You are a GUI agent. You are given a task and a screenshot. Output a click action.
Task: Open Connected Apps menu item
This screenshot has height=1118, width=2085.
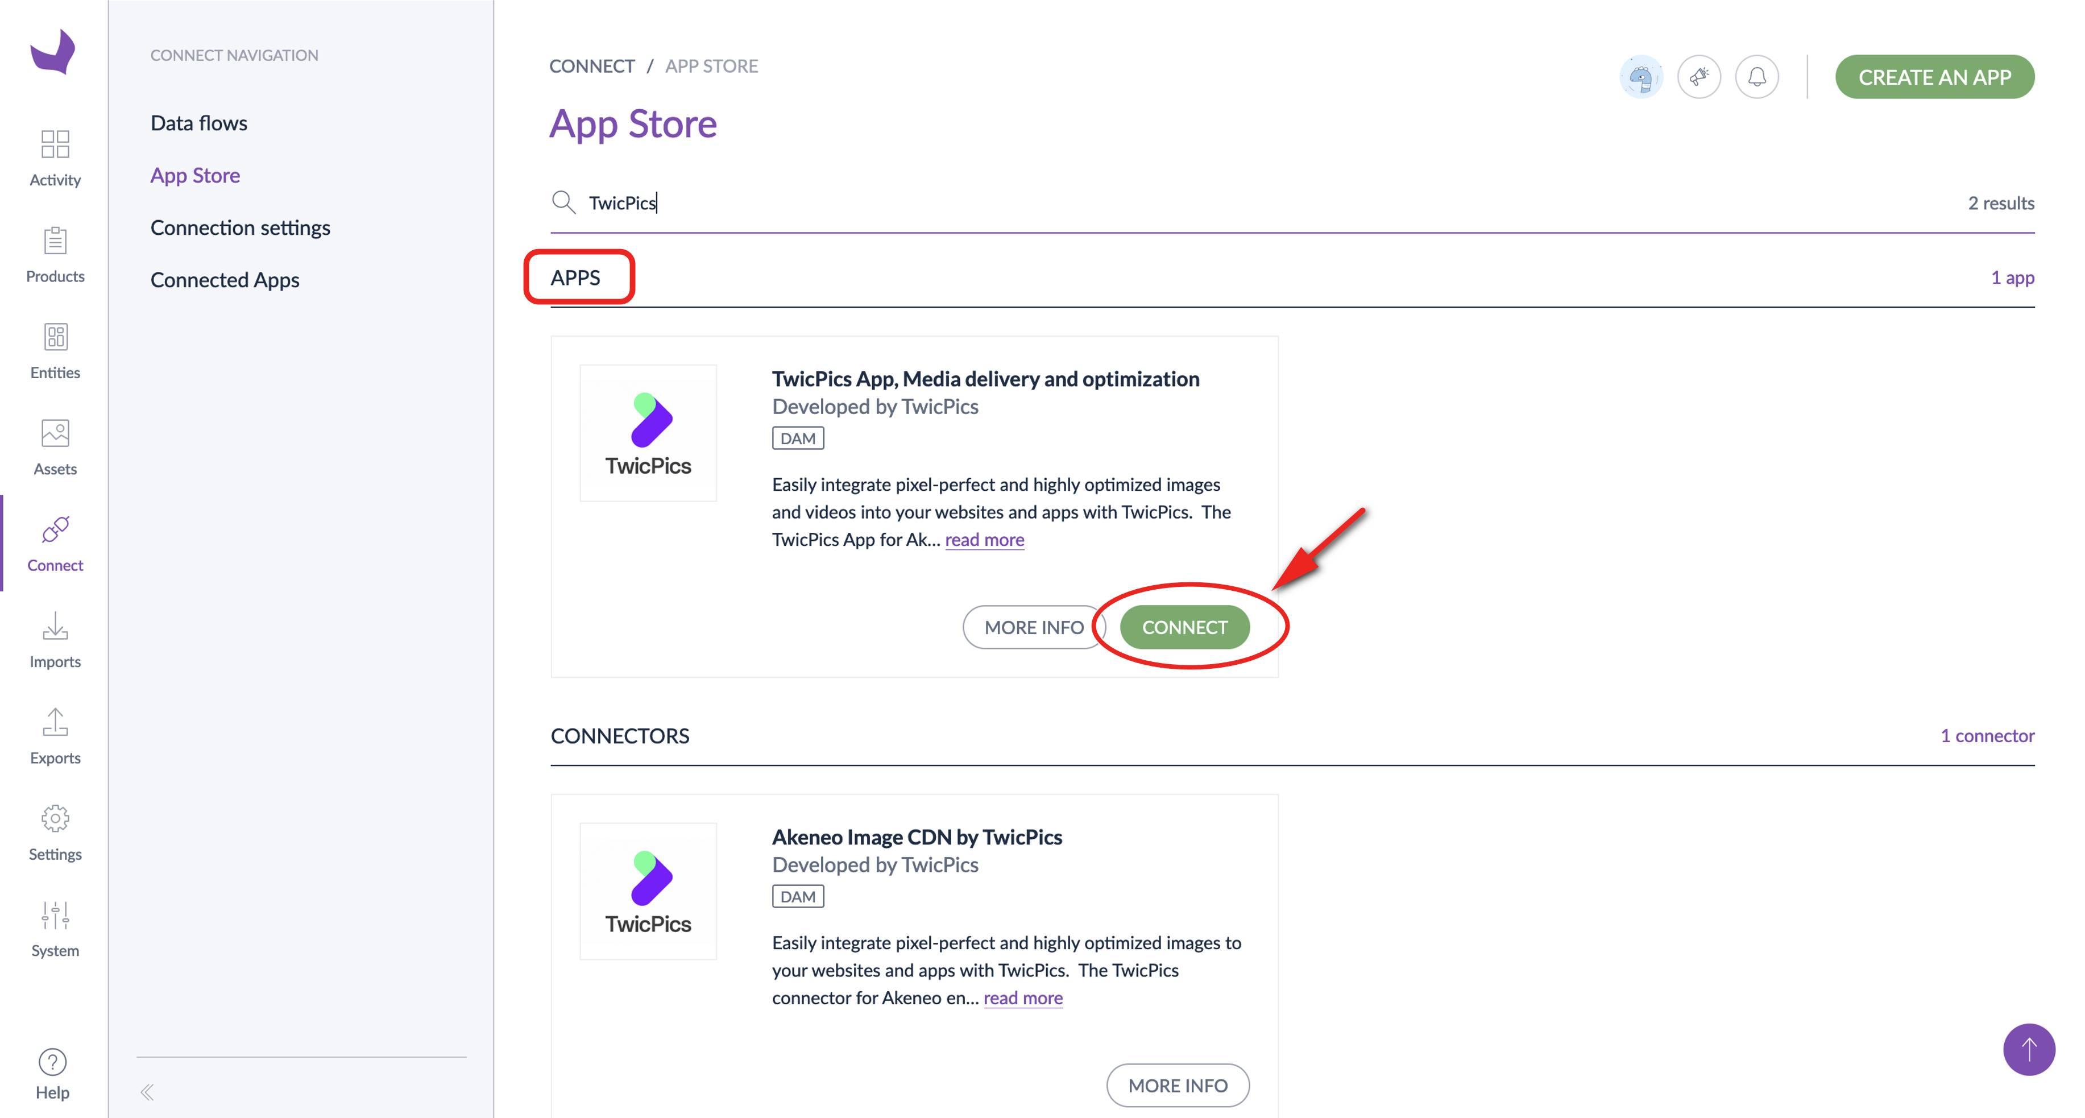click(225, 279)
